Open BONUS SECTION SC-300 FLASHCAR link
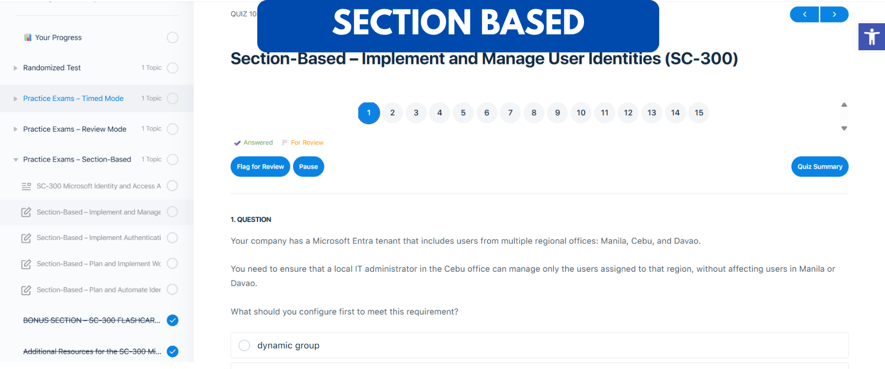Screen dimensions: 885x369 (x=92, y=320)
